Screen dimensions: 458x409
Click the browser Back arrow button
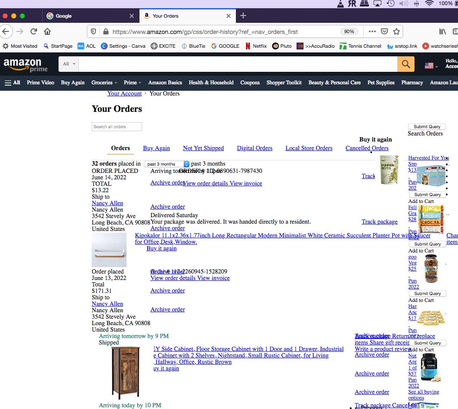(6, 31)
